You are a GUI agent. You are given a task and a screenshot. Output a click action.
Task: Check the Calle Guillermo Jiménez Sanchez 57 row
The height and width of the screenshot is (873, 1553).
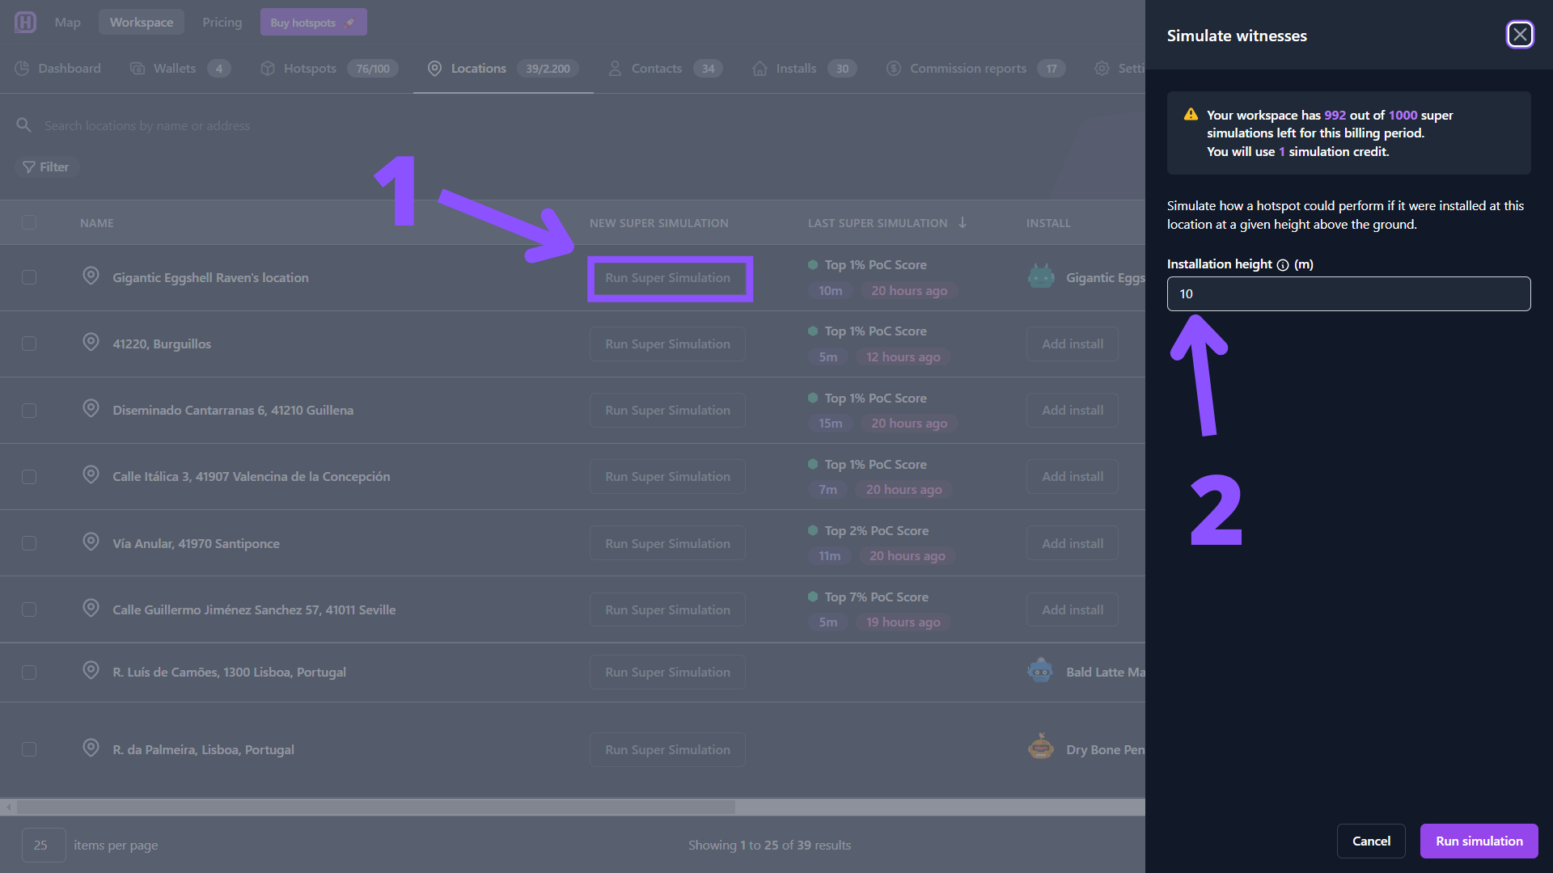[x=29, y=609]
